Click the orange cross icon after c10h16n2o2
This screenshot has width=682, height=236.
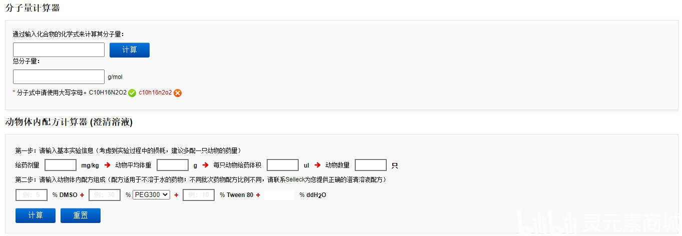(x=178, y=93)
